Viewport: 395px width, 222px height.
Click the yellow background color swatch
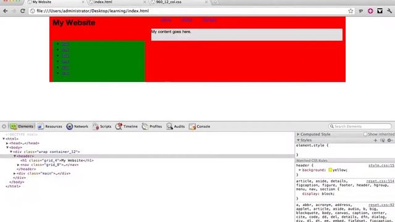pos(330,170)
